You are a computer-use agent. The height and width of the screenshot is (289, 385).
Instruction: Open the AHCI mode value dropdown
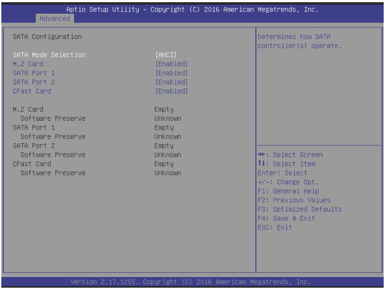166,55
